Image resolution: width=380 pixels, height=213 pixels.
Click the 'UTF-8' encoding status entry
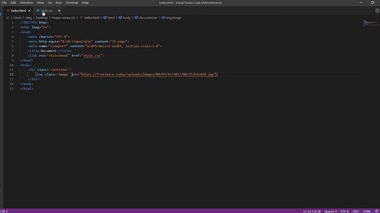pyautogui.click(x=344, y=211)
